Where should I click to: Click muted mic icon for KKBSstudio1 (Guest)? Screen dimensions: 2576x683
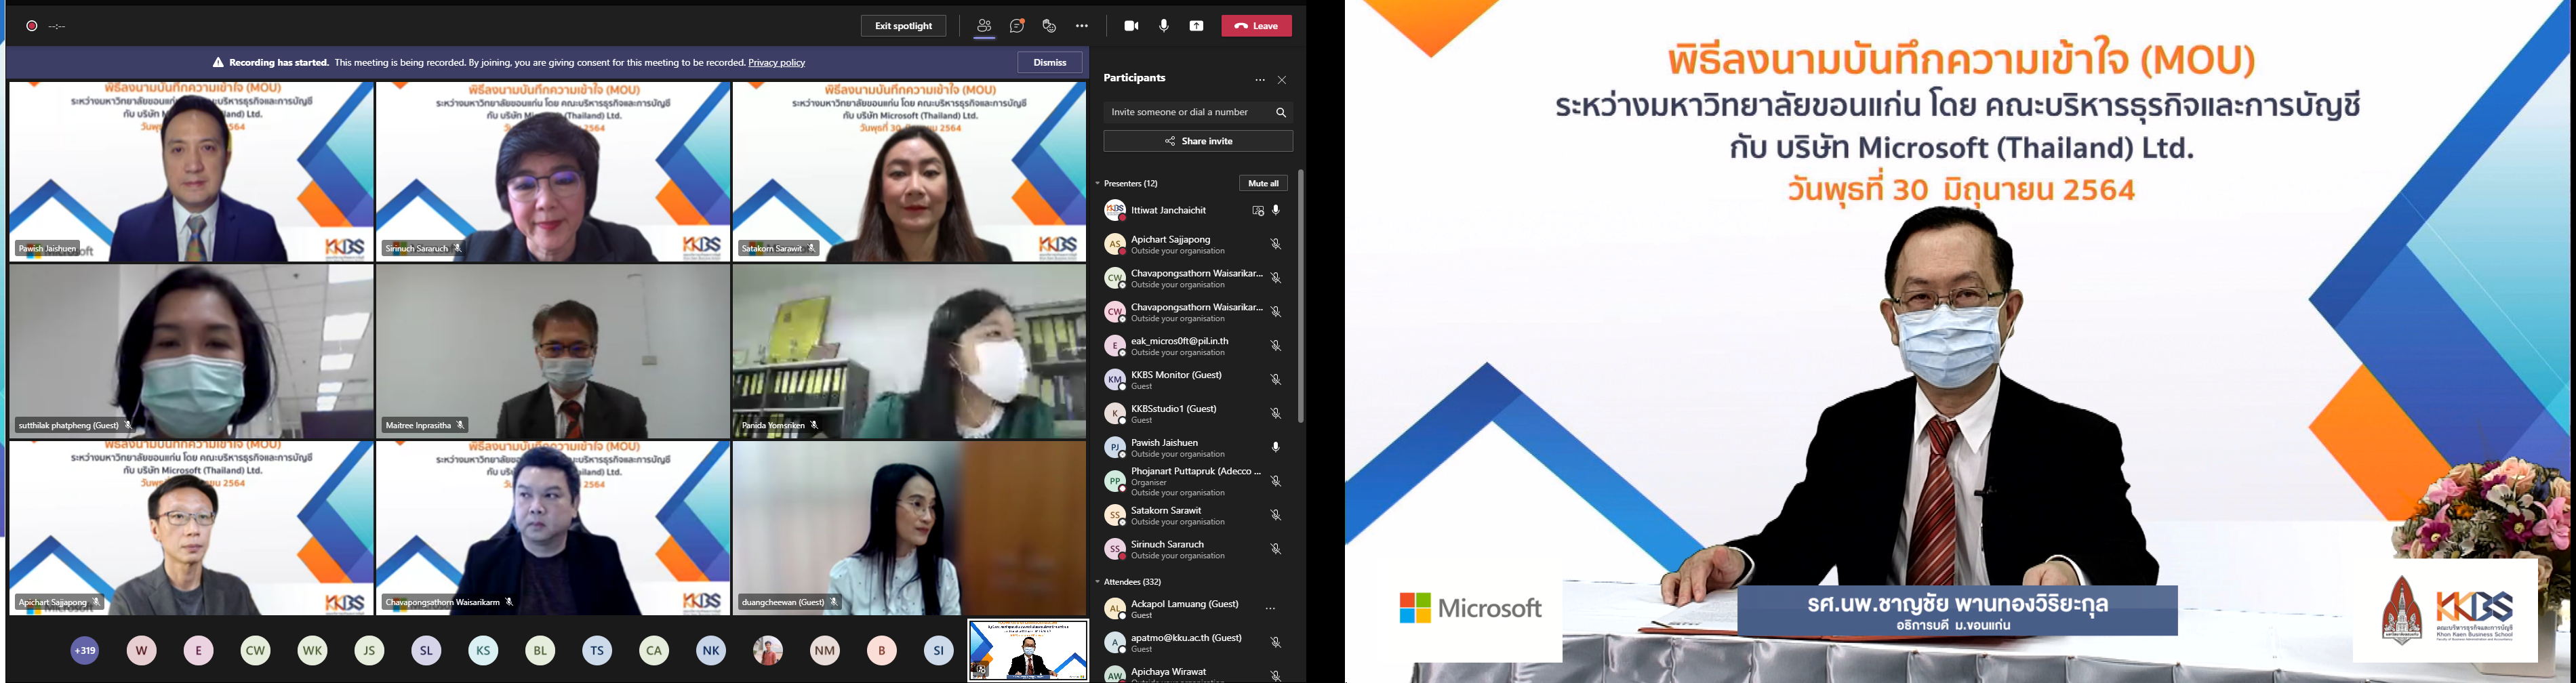coord(1276,413)
